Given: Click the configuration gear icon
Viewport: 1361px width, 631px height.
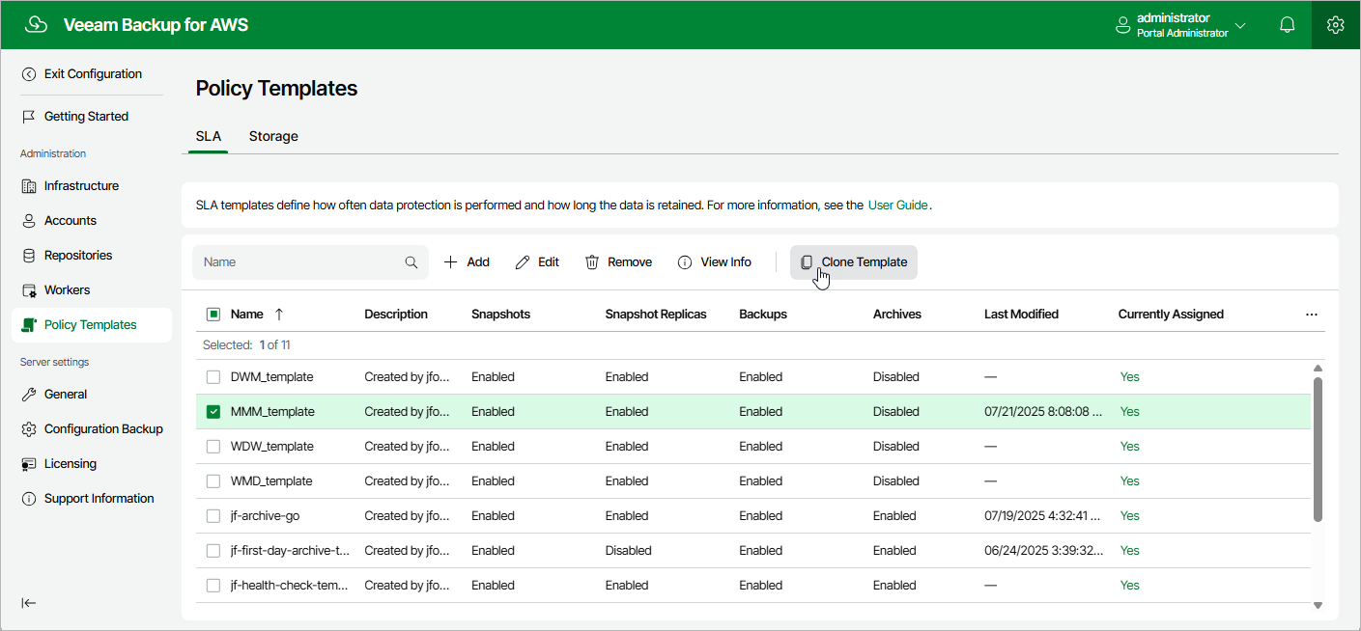Looking at the screenshot, I should [1336, 25].
